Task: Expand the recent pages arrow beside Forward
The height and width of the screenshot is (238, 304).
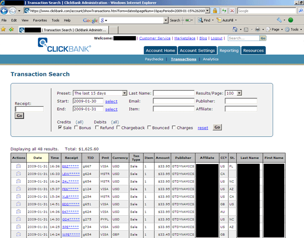Action: click(19, 11)
